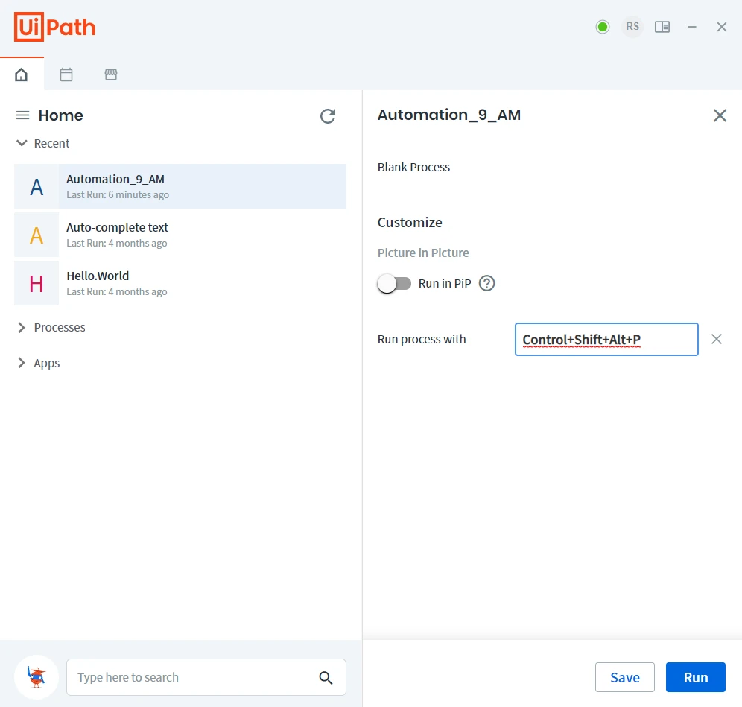742x707 pixels.
Task: Select the Hello.World process
Action: tap(180, 283)
